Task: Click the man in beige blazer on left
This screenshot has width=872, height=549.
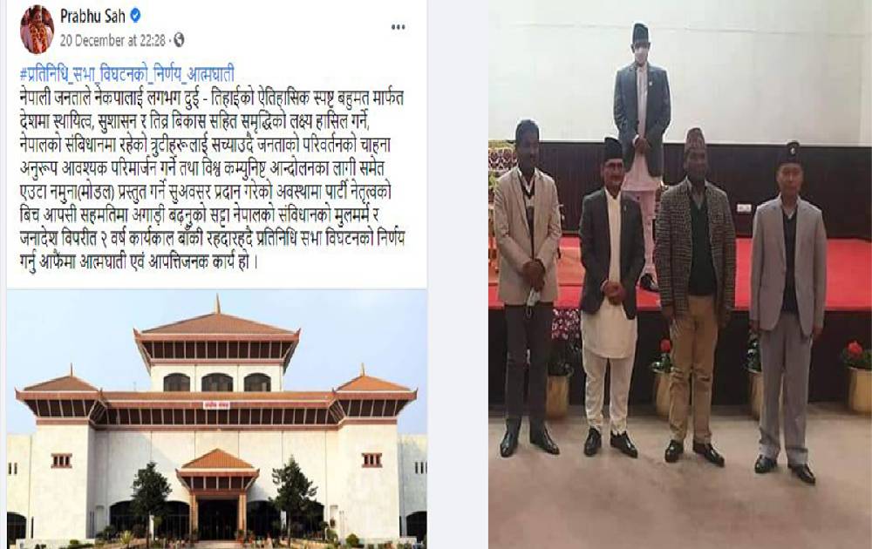Action: pos(527,286)
